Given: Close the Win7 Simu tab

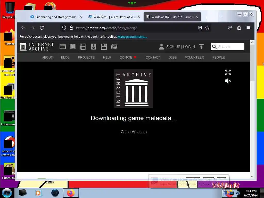Looking at the screenshot, I should click(138, 17).
